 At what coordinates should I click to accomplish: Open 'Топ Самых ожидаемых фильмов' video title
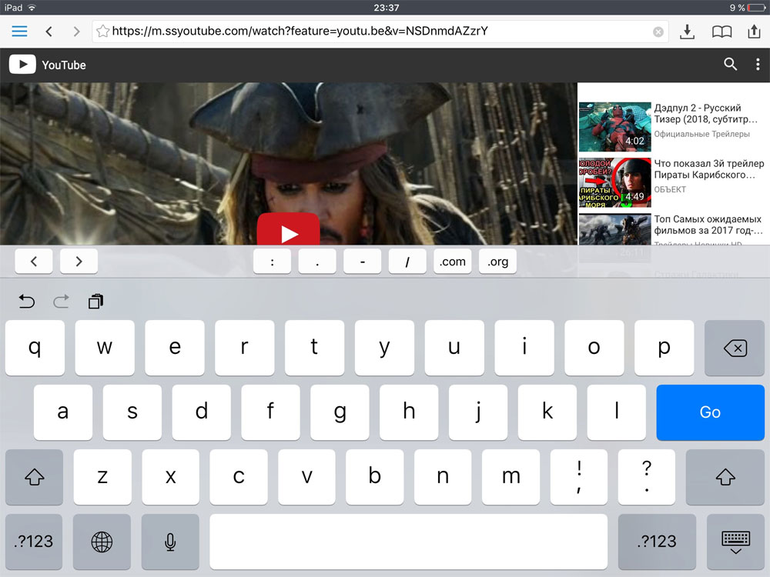pyautogui.click(x=708, y=225)
